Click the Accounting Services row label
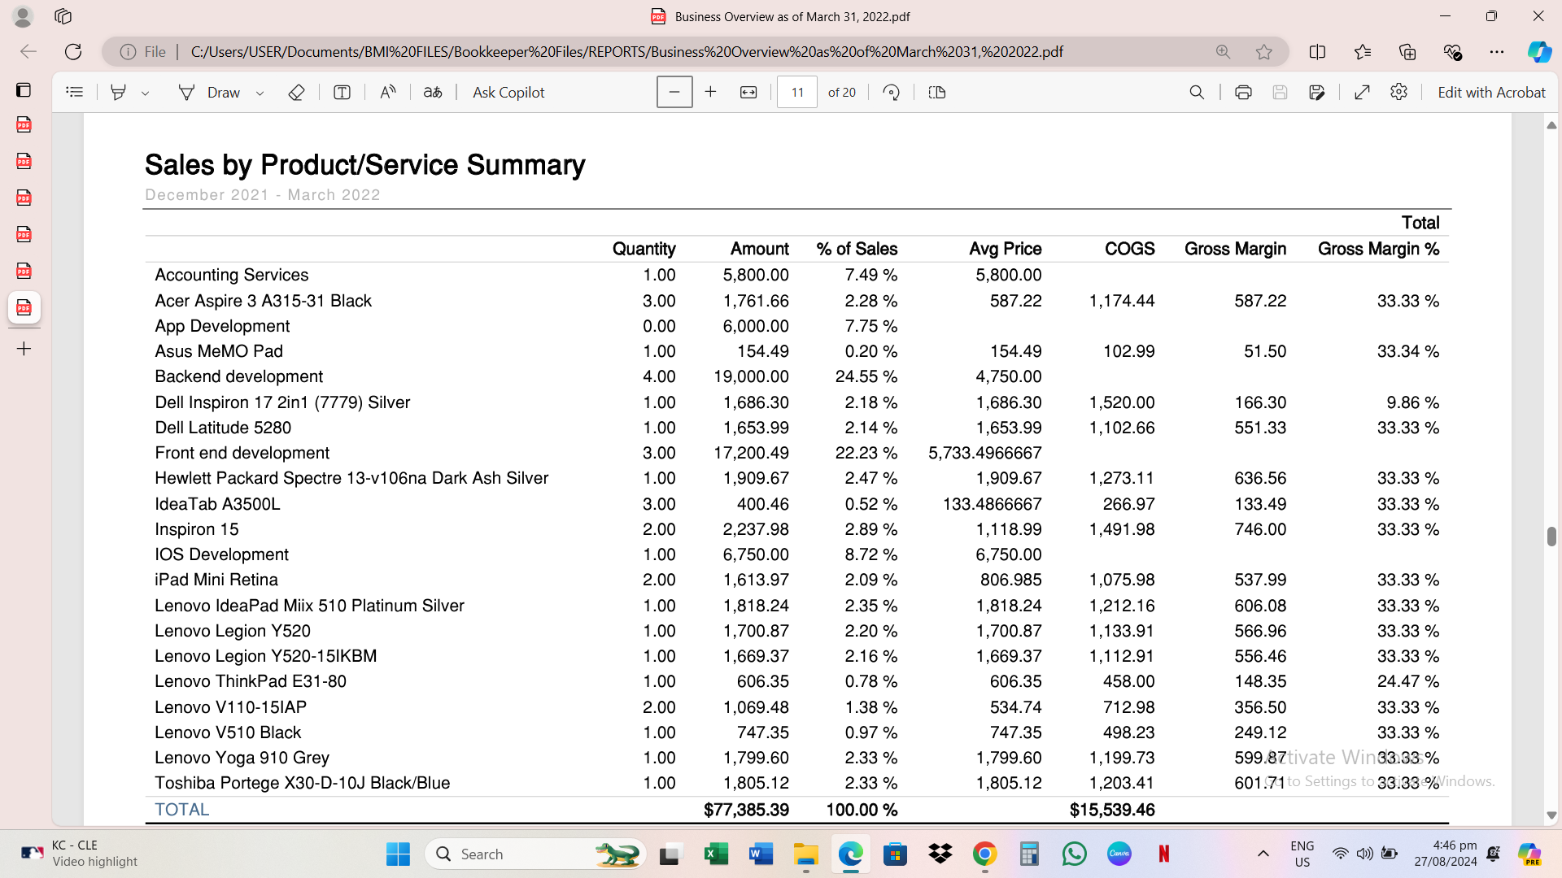Image resolution: width=1562 pixels, height=878 pixels. pos(231,275)
